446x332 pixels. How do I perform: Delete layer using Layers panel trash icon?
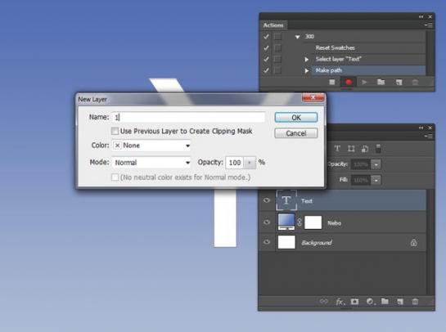415,301
